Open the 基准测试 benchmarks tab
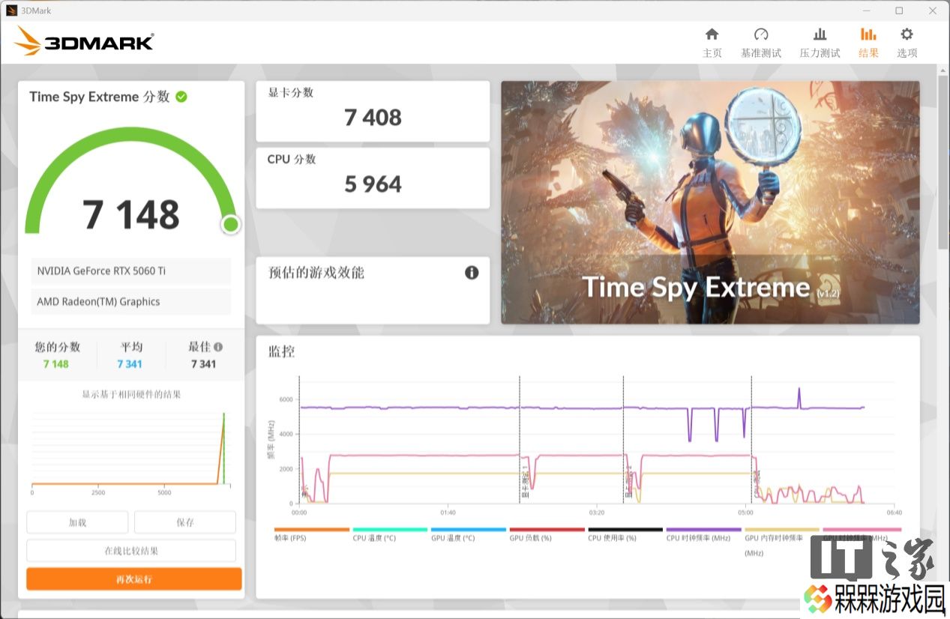The height and width of the screenshot is (619, 950). (x=761, y=43)
